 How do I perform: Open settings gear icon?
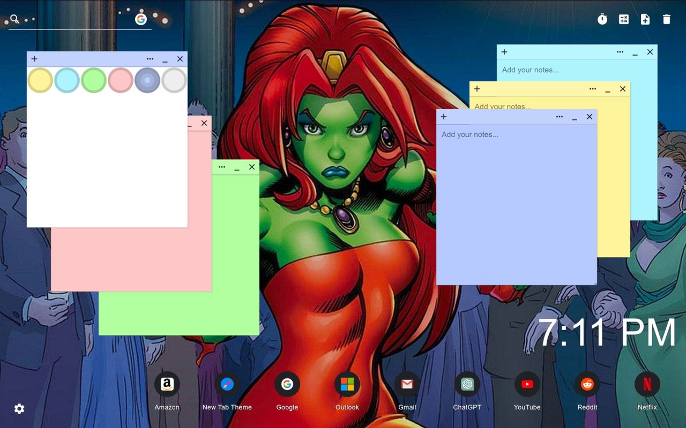click(x=19, y=409)
